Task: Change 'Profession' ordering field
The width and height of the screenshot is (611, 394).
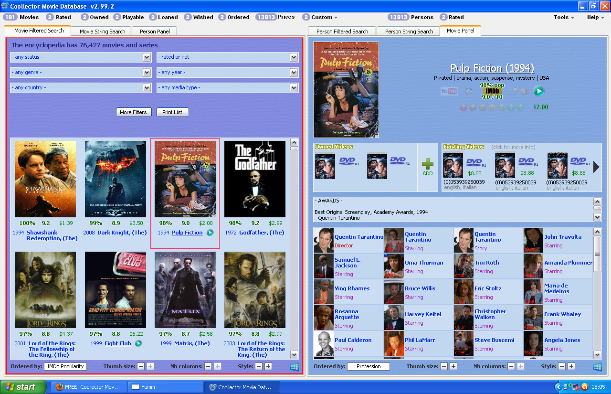Action: coord(369,366)
